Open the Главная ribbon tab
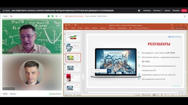Viewport: 188px width, 105px height. (73, 28)
